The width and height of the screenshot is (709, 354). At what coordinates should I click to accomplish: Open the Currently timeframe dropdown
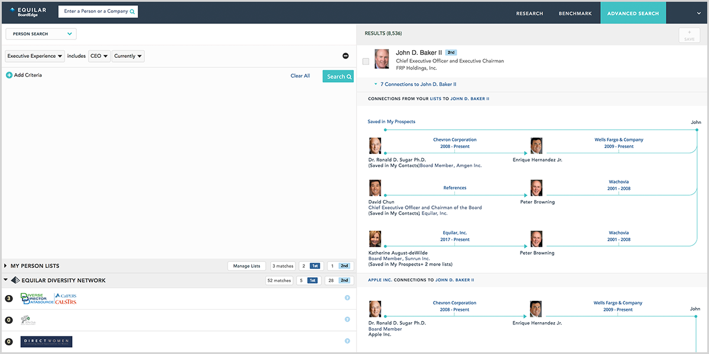(128, 56)
